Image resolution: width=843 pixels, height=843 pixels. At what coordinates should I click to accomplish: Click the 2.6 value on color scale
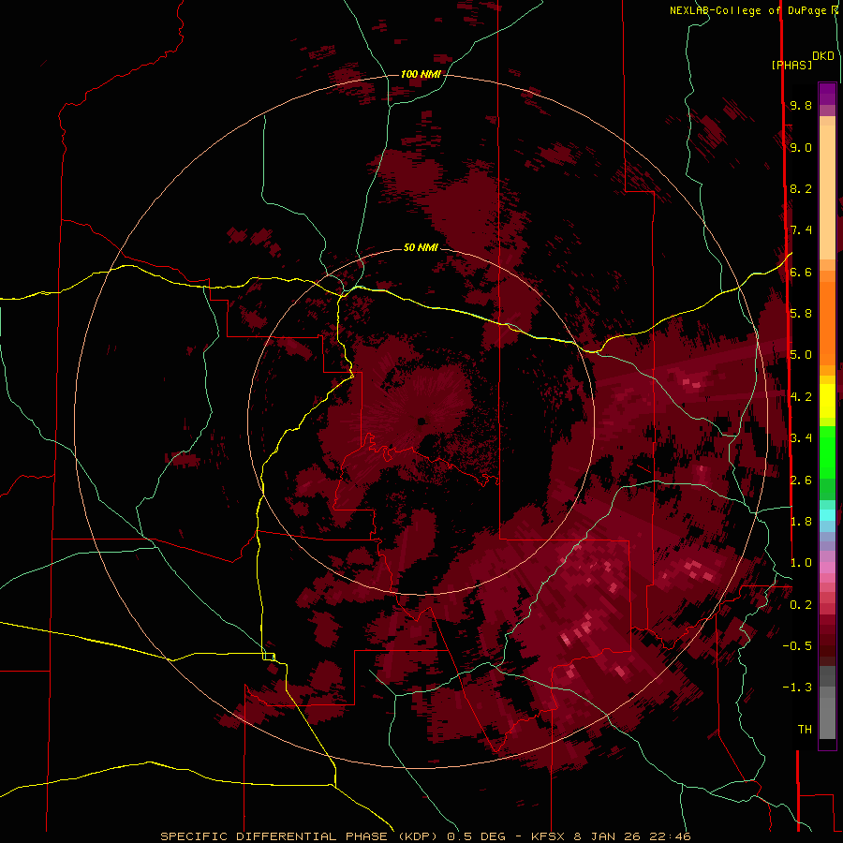point(801,481)
